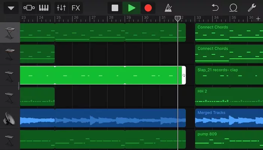The image size is (263, 150).
Task: Select blue audio region at bar 23
Action: tap(37, 118)
